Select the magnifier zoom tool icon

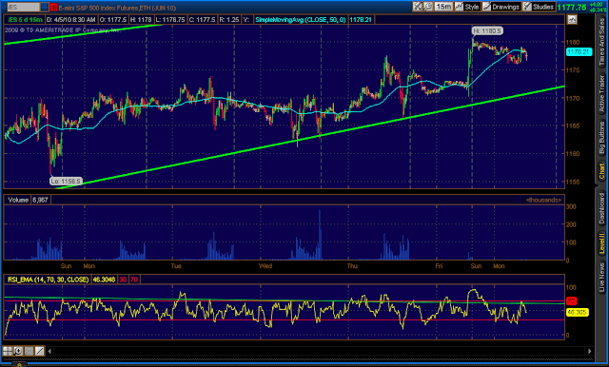[x=18, y=351]
